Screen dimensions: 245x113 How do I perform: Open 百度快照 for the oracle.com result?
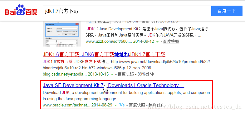[x=137, y=105]
